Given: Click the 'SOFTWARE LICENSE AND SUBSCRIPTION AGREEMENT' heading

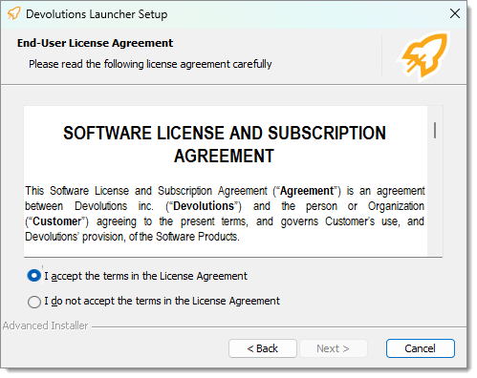Looking at the screenshot, I should pos(225,144).
